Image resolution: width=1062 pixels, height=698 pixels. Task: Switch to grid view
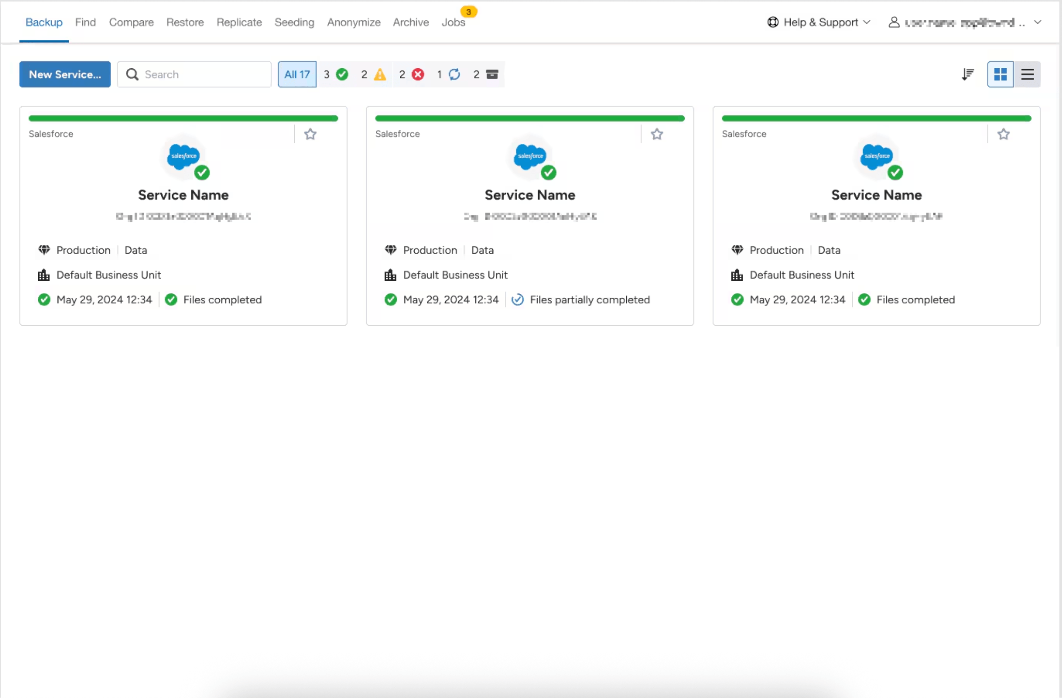pos(1001,74)
